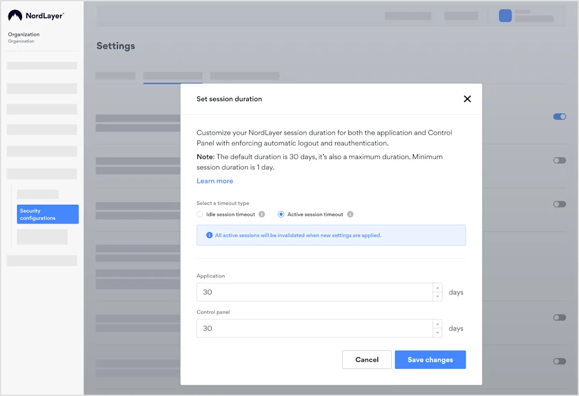
Task: Click the NordLayer logo icon
Action: coord(15,16)
